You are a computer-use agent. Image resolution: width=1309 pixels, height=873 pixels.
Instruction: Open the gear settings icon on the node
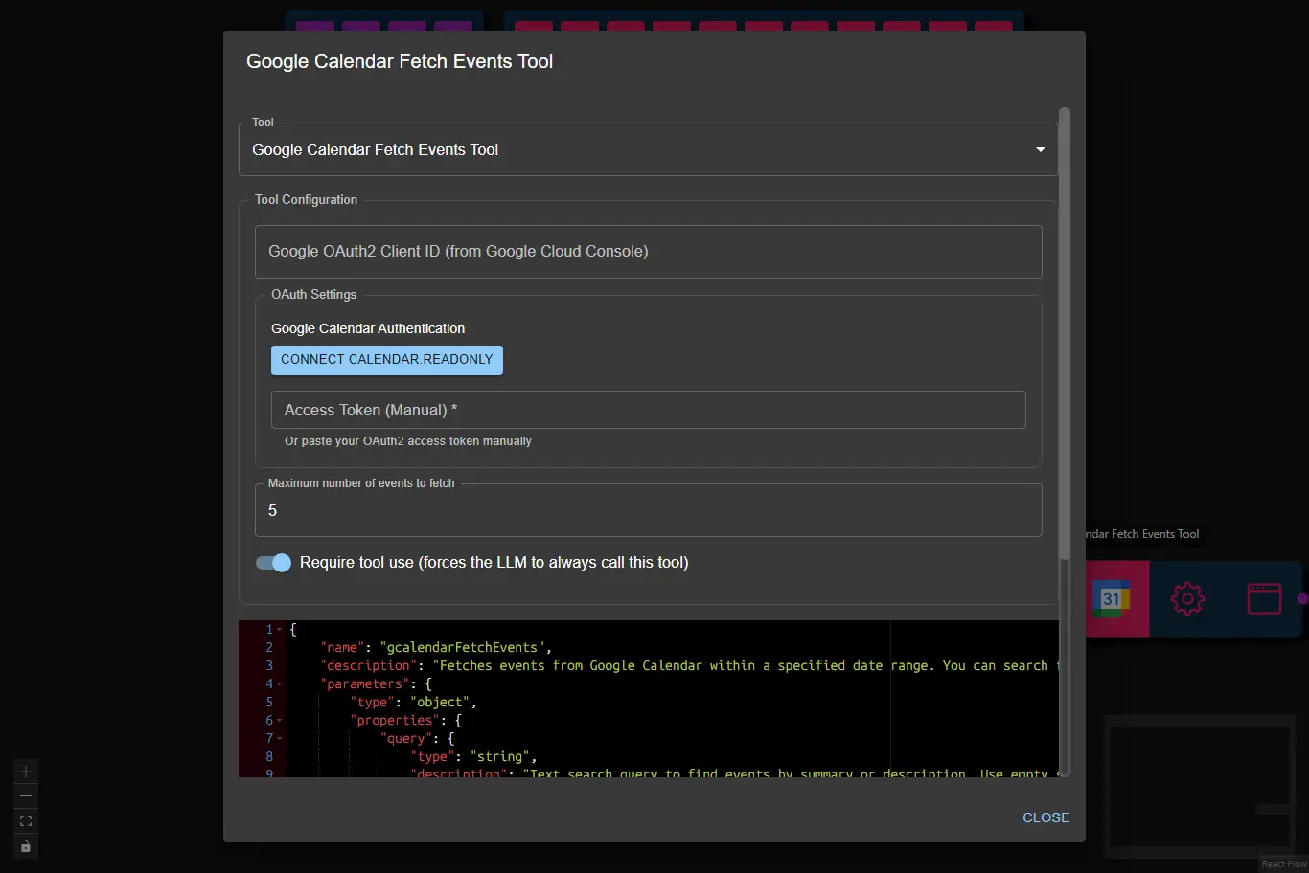(1187, 597)
